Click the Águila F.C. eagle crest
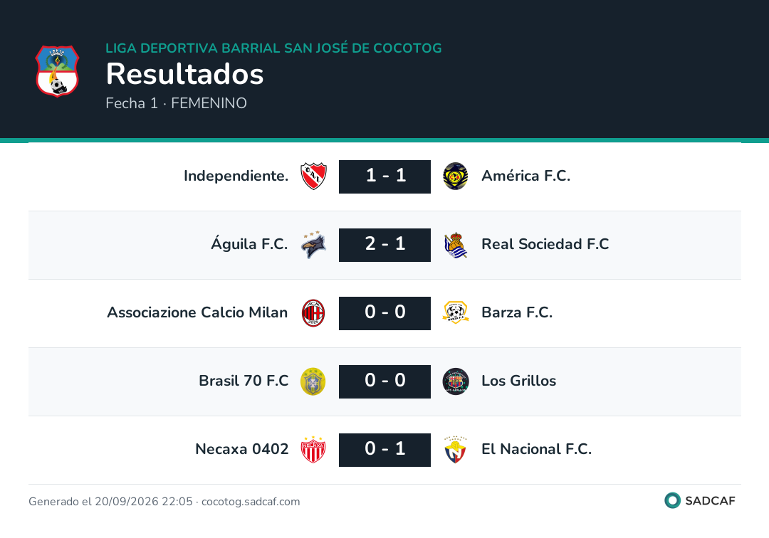 (313, 245)
